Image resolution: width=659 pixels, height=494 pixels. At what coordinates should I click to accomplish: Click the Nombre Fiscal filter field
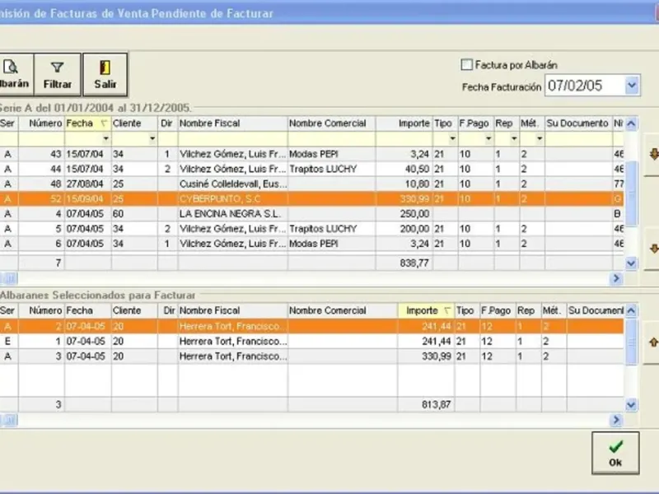coord(233,138)
